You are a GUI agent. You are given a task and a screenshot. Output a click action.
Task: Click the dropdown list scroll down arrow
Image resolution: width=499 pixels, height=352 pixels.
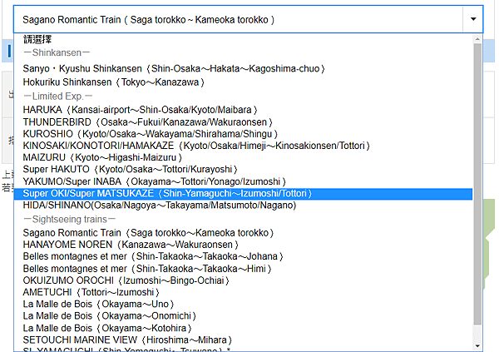coord(477,346)
